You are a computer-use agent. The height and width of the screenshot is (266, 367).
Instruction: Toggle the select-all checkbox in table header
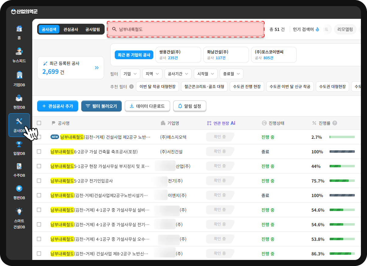(39, 123)
